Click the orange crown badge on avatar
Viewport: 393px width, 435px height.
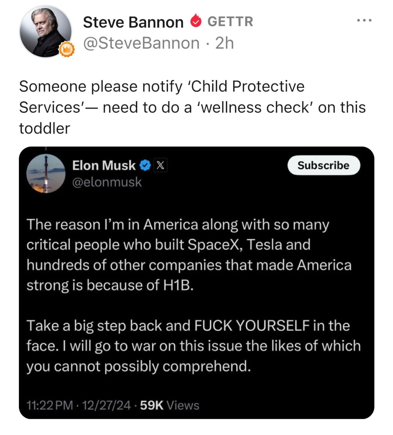[x=67, y=49]
